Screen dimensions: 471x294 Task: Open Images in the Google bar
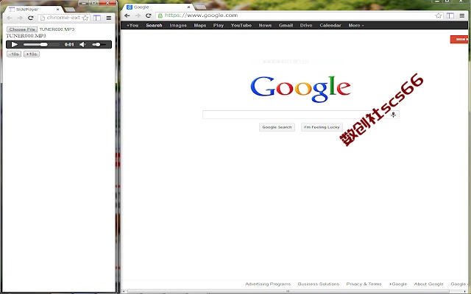[x=178, y=26]
